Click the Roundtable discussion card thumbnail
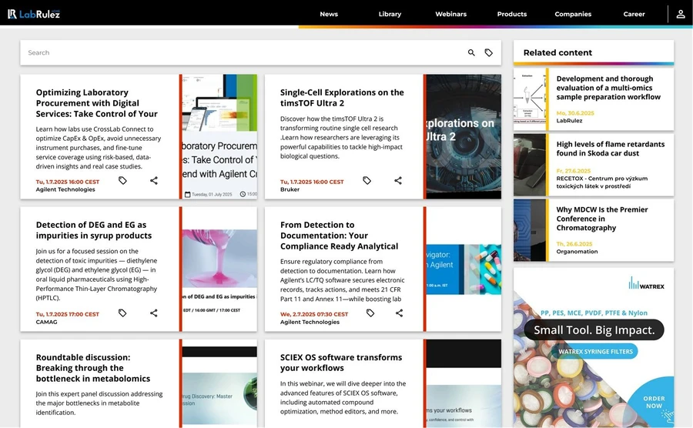This screenshot has width=693, height=428. (219, 383)
